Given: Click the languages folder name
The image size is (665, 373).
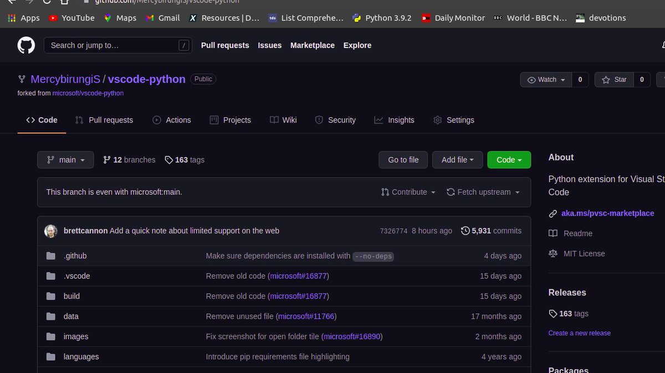Looking at the screenshot, I should (x=81, y=357).
